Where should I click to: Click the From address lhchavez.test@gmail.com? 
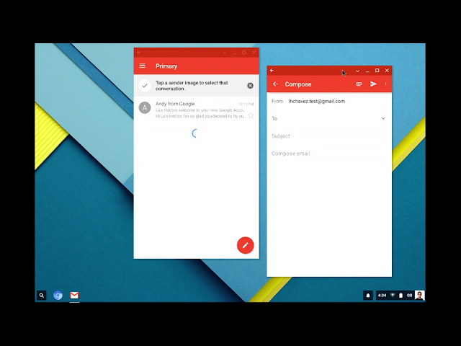click(317, 101)
